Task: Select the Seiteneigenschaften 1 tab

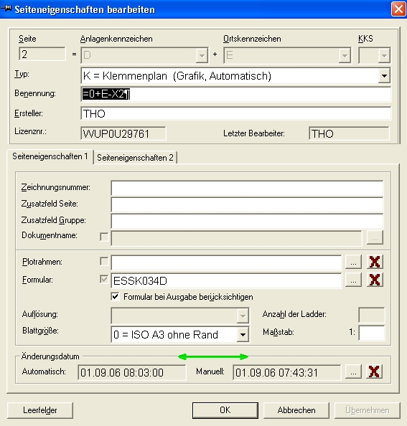Action: [x=50, y=156]
